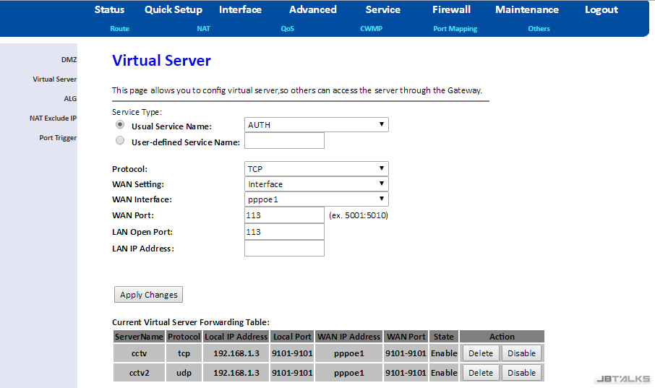This screenshot has height=388, width=655.
Task: Open the AUTH service name dropdown
Action: (x=316, y=125)
